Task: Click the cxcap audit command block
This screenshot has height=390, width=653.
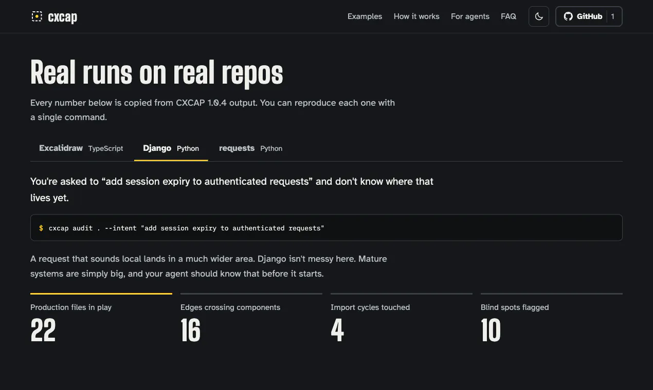Action: tap(326, 228)
